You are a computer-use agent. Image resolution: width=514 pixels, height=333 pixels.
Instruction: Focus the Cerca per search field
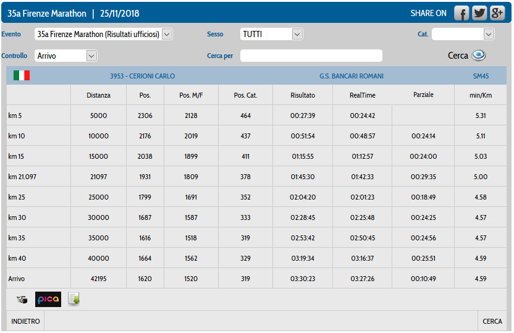click(x=311, y=56)
